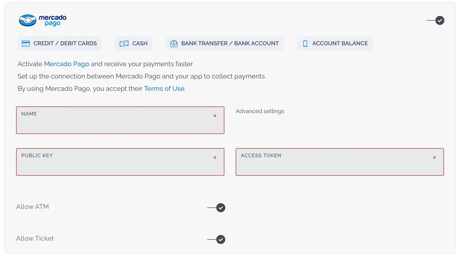The height and width of the screenshot is (257, 461).
Task: Toggle the Allow Ticket switch
Action: 216,239
